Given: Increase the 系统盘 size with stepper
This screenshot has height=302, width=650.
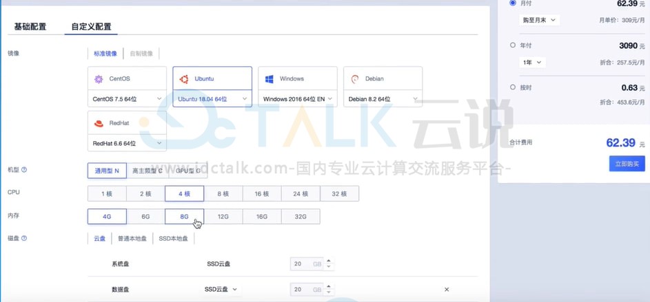Looking at the screenshot, I should pos(329,261).
